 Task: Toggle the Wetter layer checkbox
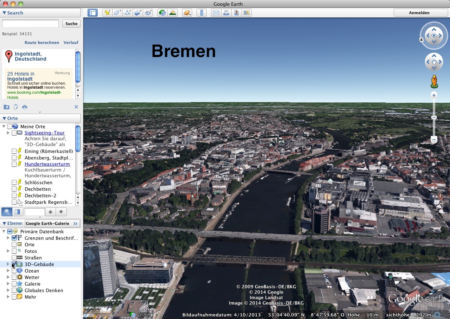click(x=14, y=277)
